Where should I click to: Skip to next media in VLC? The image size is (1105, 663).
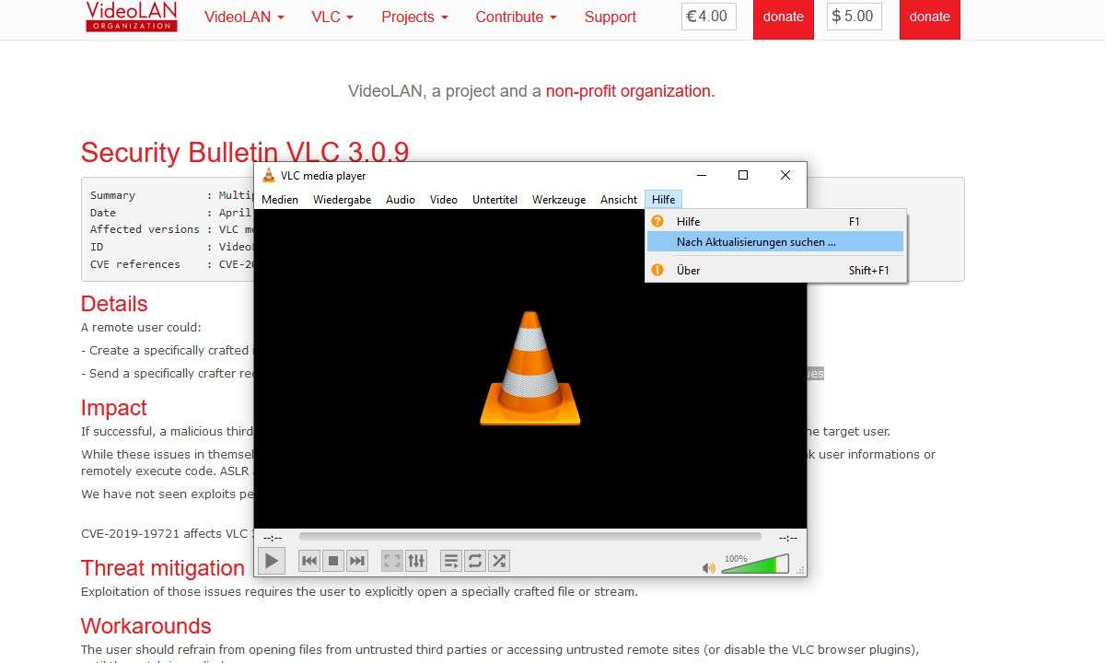tap(357, 560)
